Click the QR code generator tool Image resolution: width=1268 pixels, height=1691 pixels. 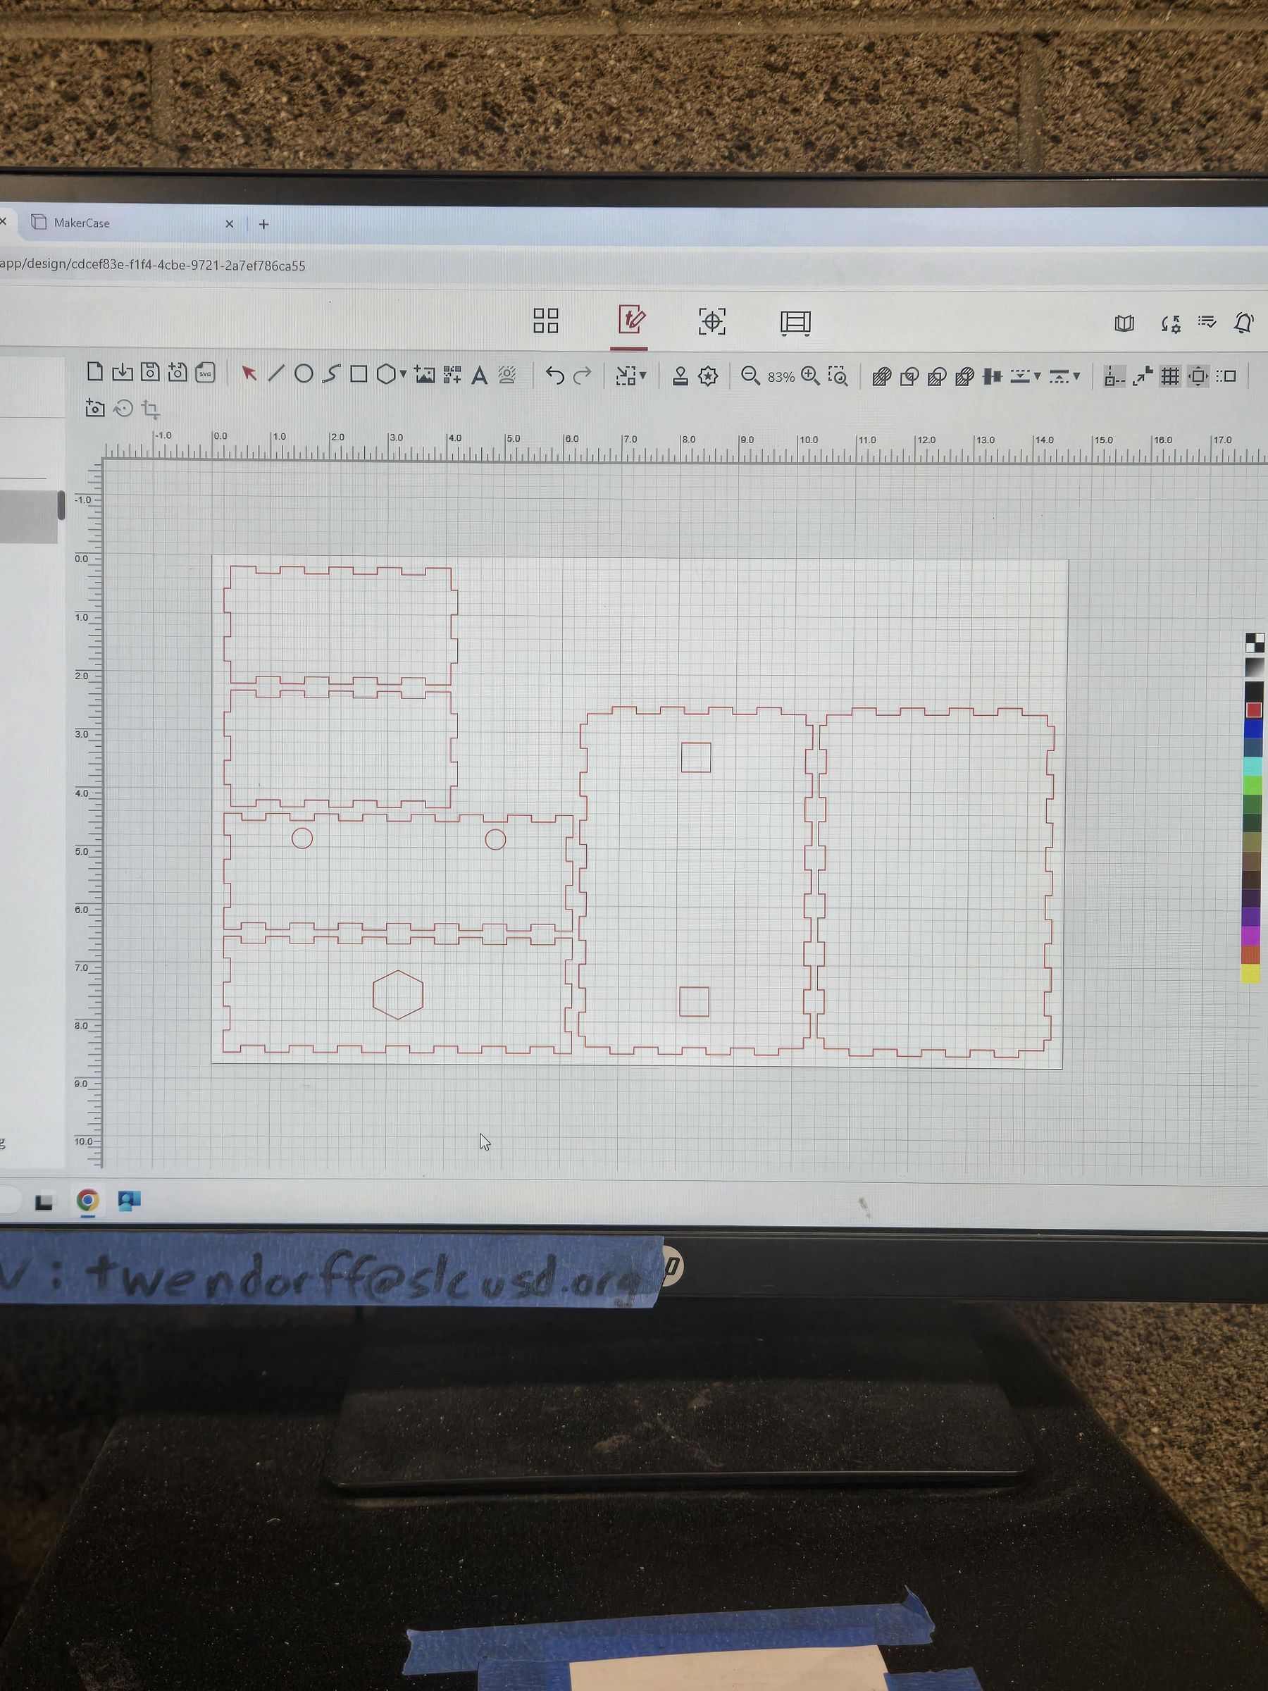pos(452,375)
